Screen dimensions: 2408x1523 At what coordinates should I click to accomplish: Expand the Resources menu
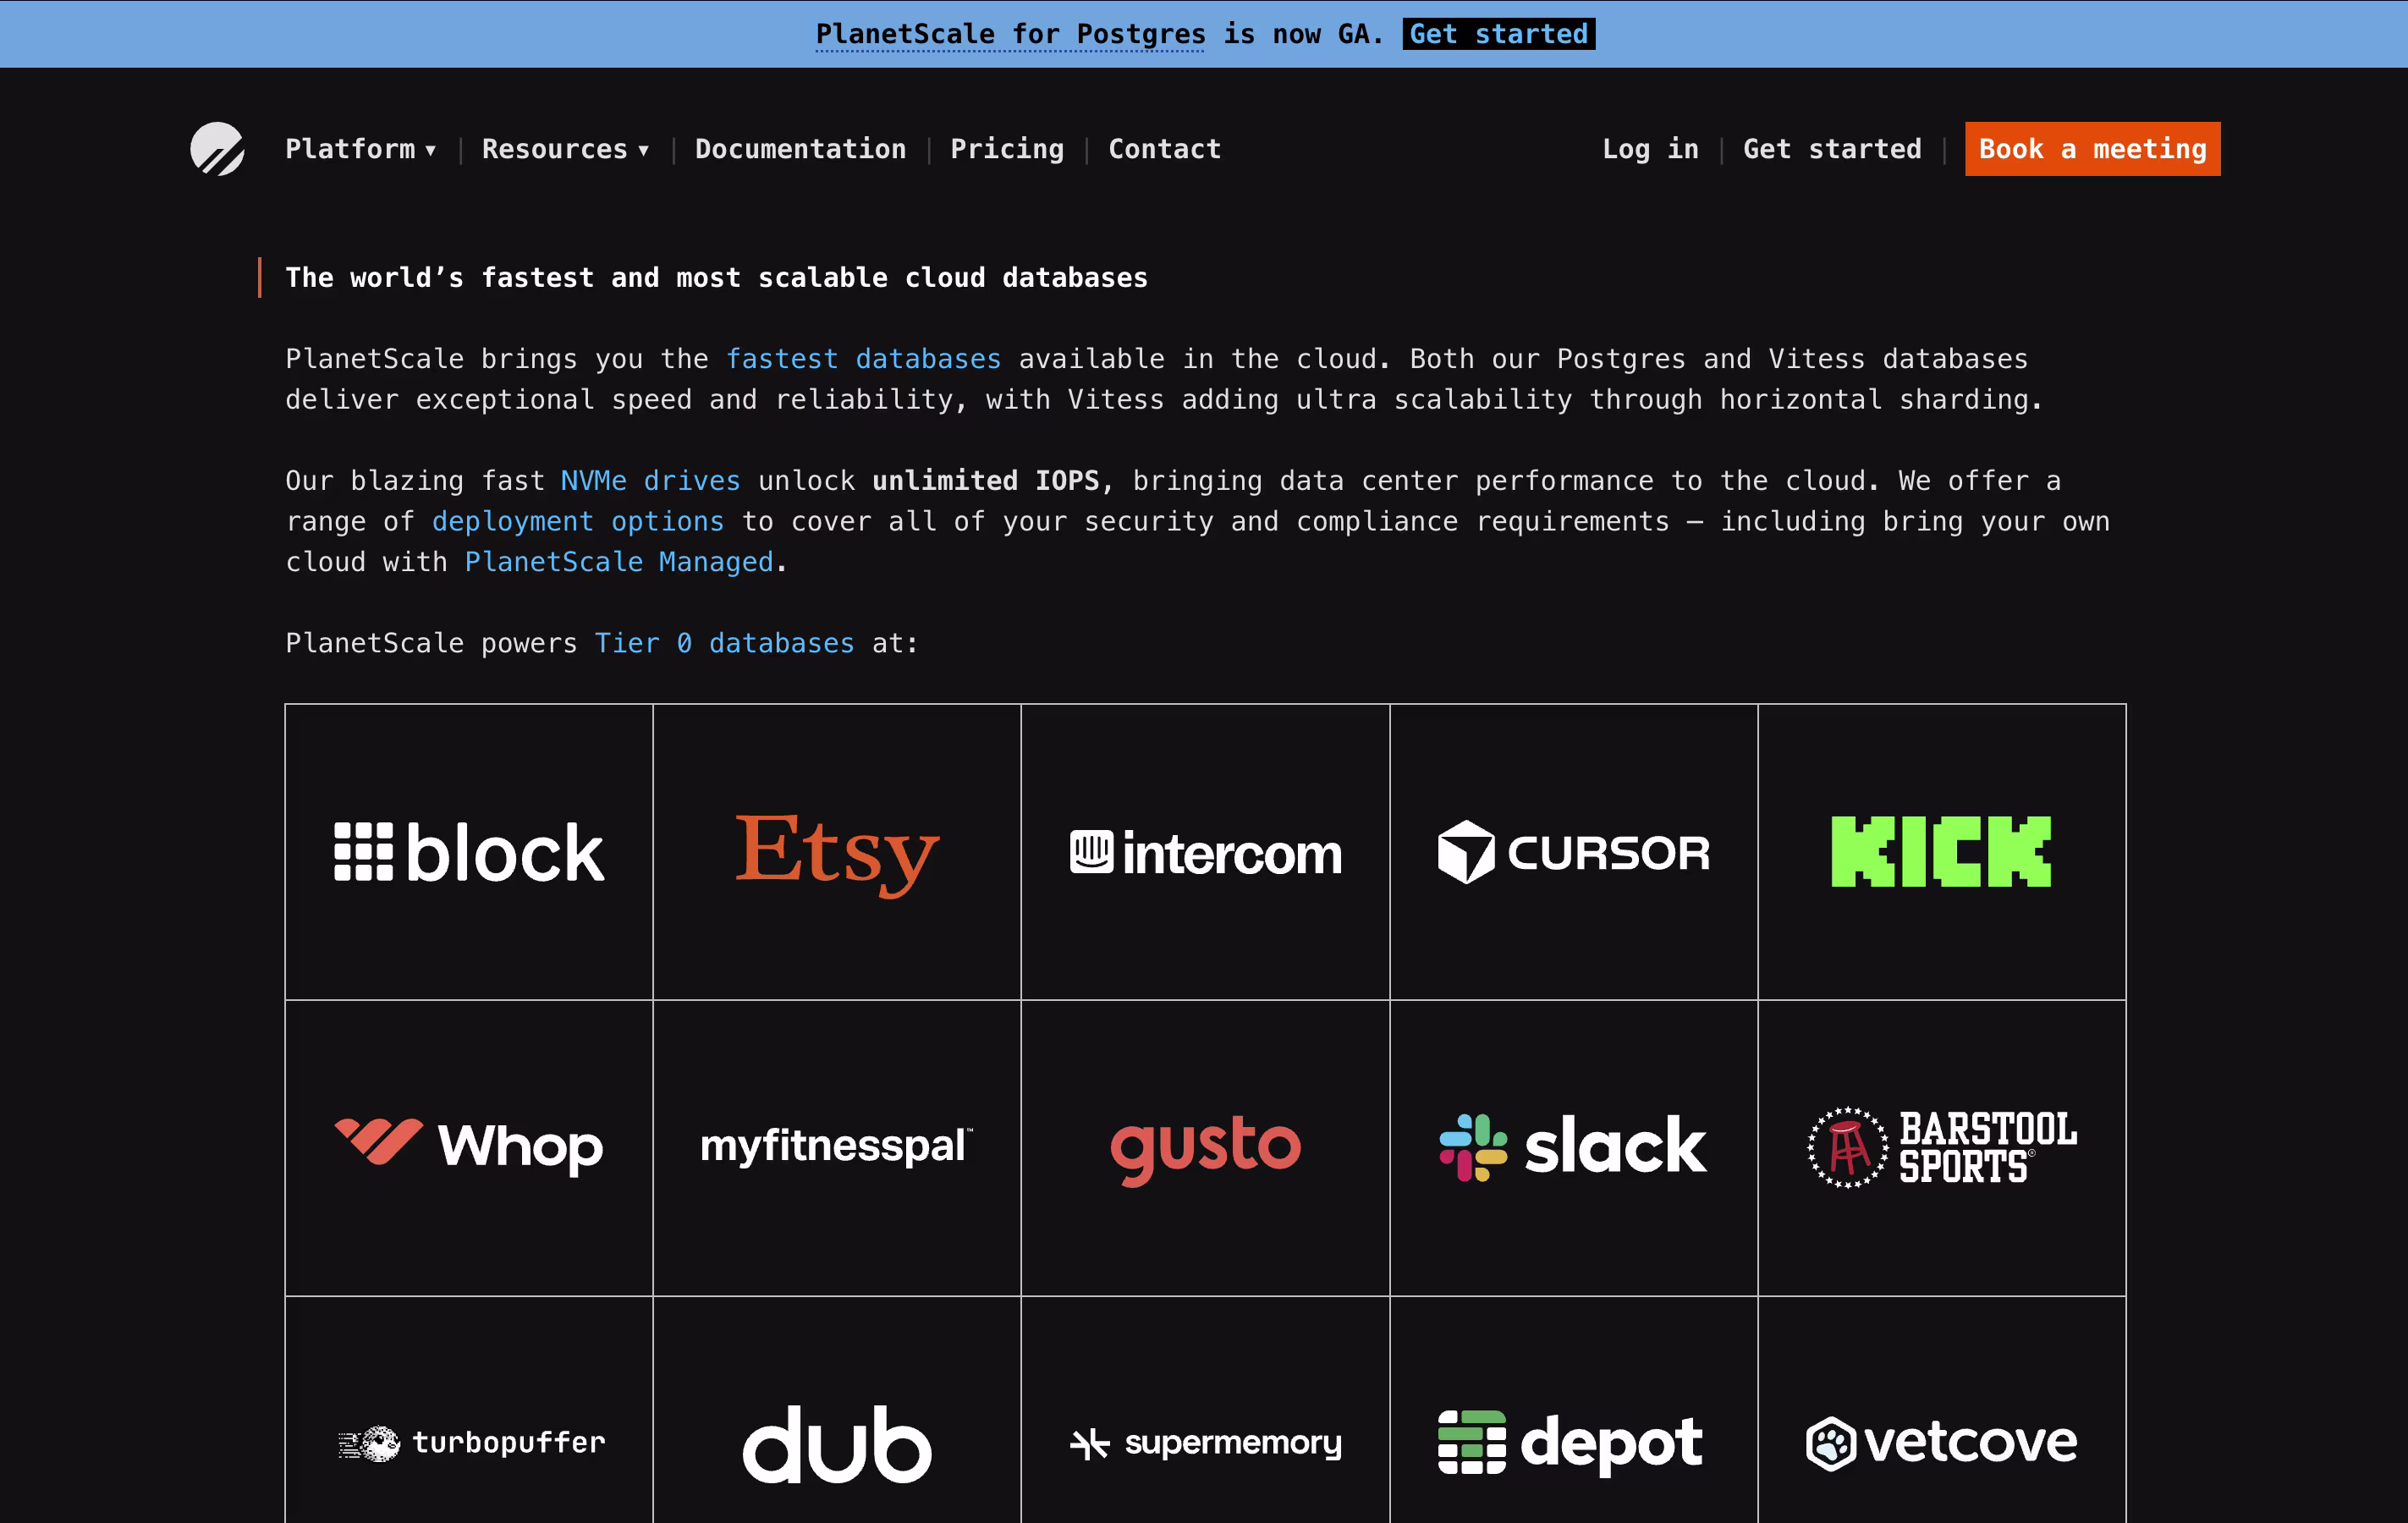coord(566,149)
